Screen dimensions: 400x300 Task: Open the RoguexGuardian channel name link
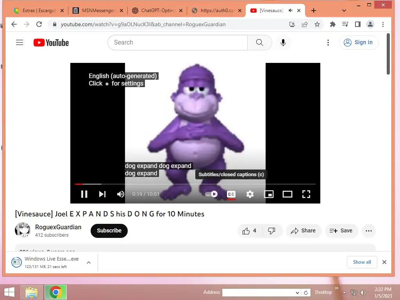(x=58, y=227)
